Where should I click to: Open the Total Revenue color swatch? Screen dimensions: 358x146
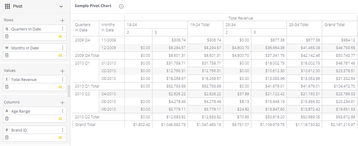[x=53, y=87]
